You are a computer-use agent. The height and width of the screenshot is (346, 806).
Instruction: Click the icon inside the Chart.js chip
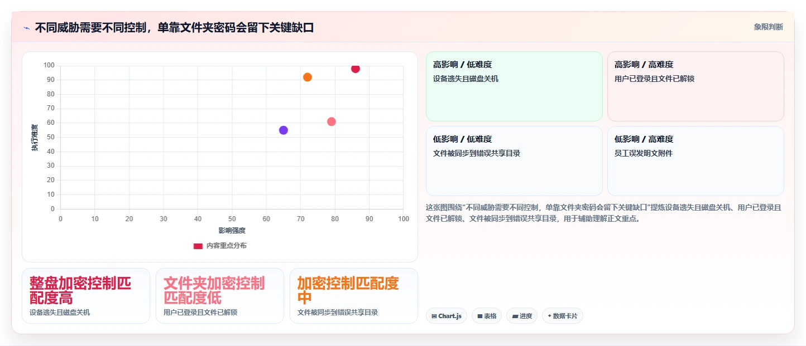click(x=434, y=316)
